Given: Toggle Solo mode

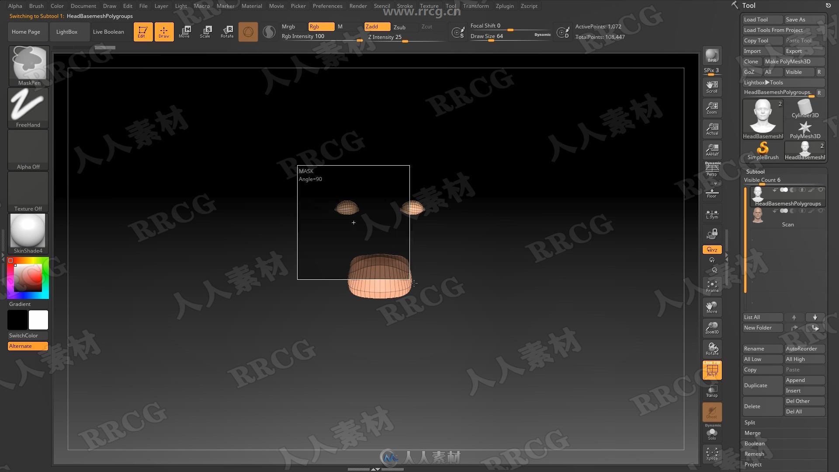Looking at the screenshot, I should pos(712,434).
